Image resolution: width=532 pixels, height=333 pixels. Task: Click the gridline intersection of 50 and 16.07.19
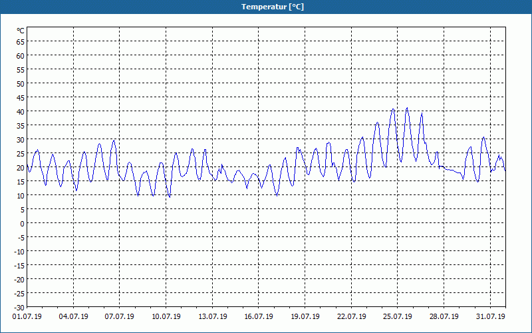point(259,83)
